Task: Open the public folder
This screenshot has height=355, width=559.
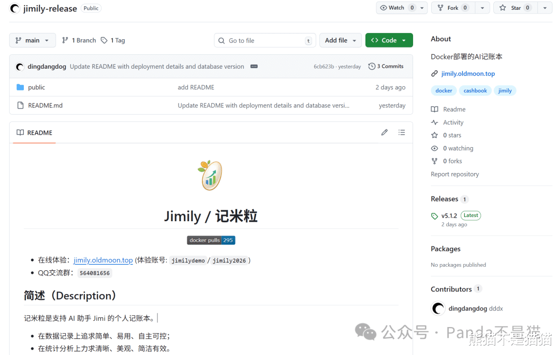Action: pyautogui.click(x=36, y=87)
